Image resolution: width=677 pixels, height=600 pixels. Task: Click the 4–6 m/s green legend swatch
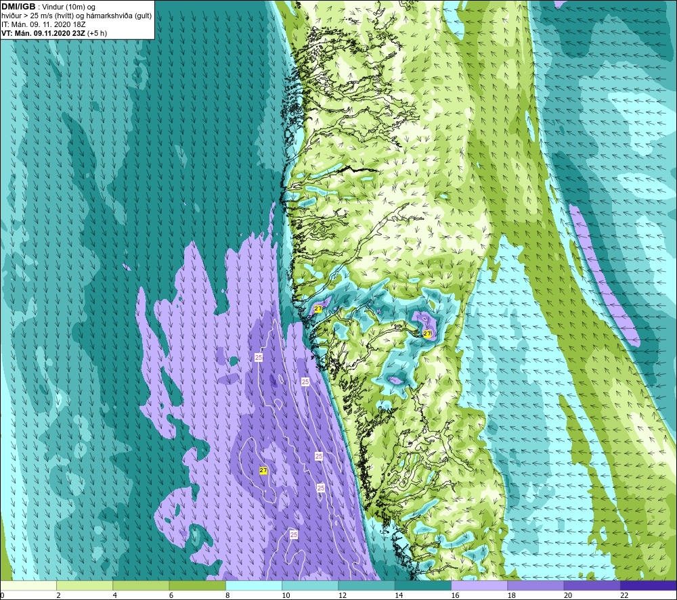pos(141,585)
